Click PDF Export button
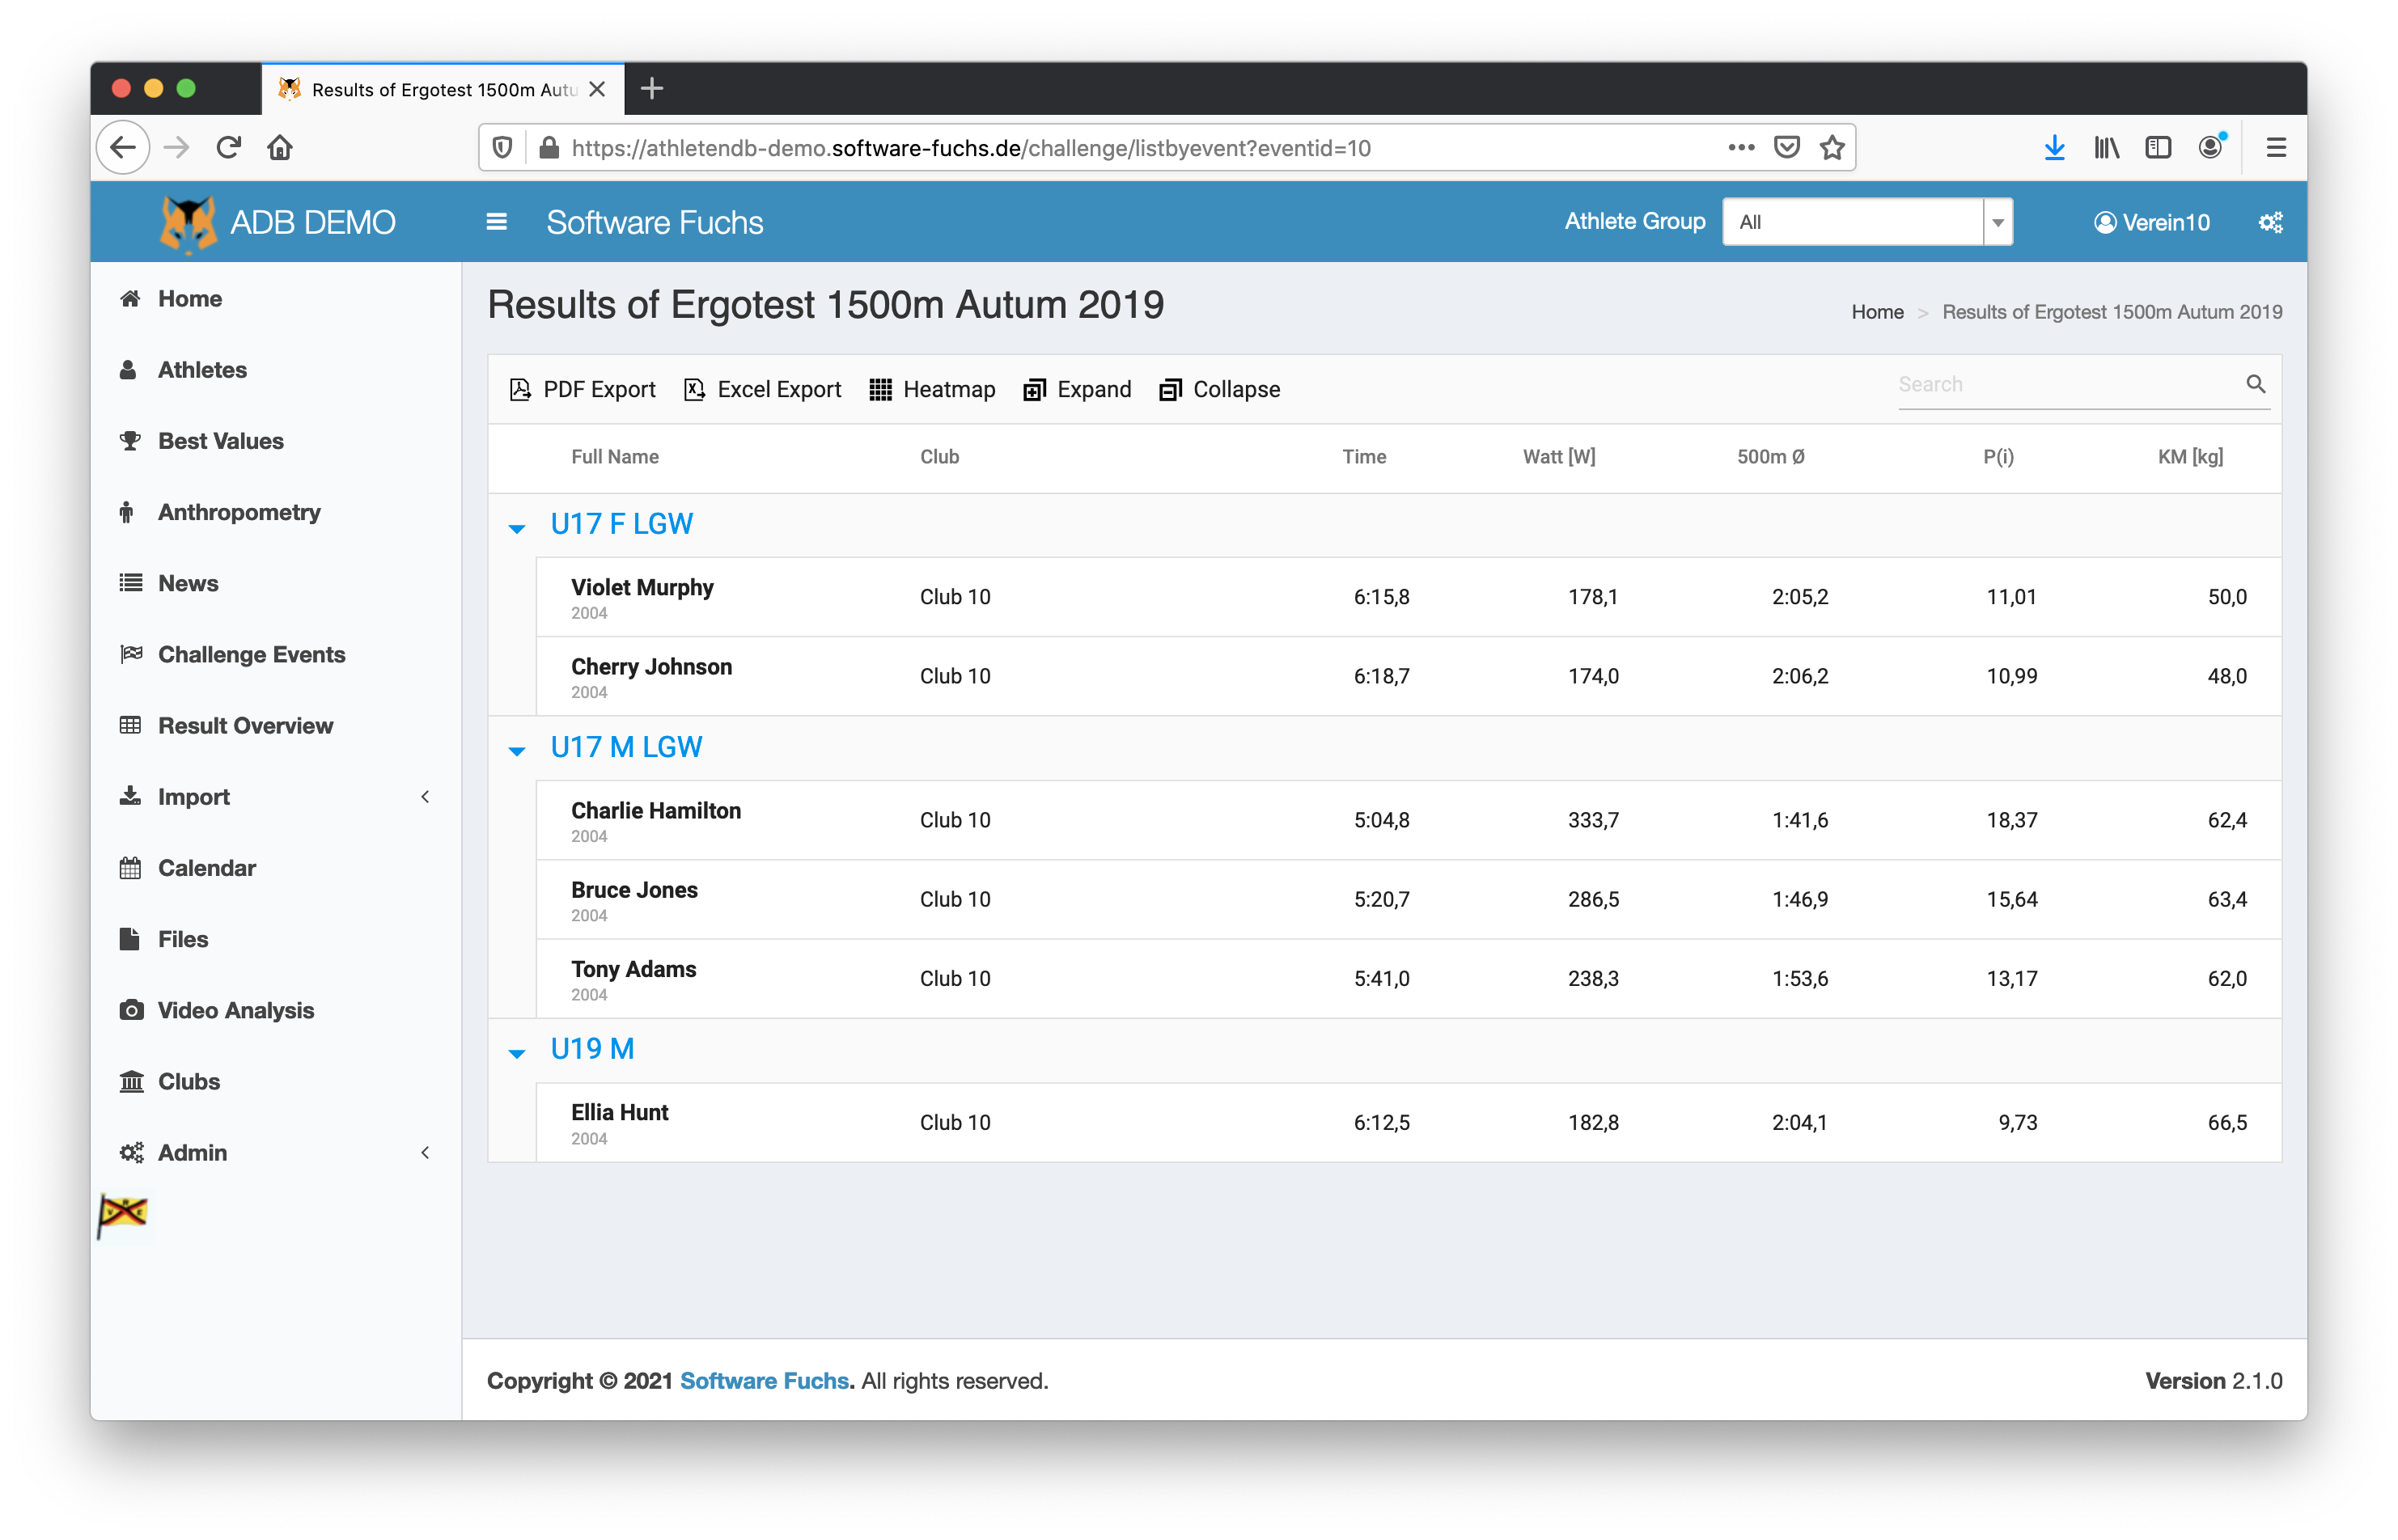 click(582, 390)
